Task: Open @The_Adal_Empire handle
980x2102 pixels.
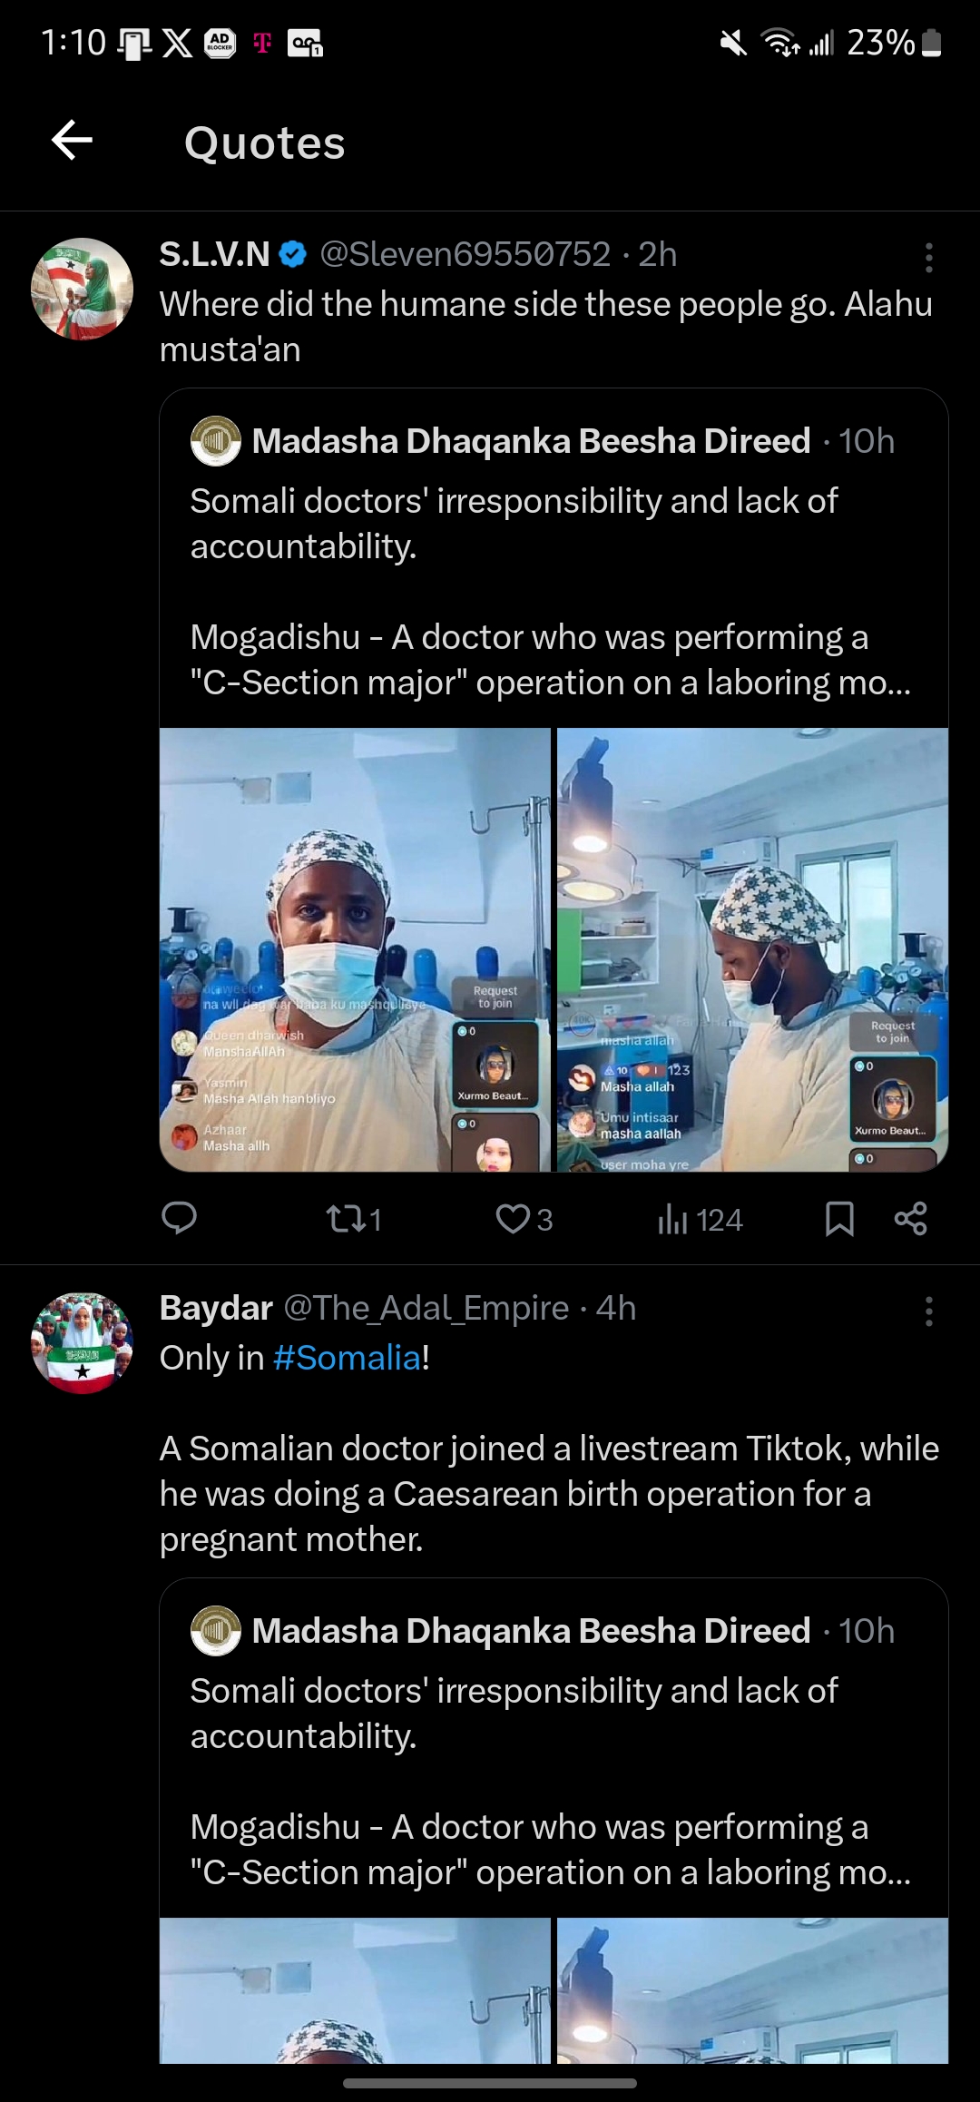Action: coord(426,1308)
